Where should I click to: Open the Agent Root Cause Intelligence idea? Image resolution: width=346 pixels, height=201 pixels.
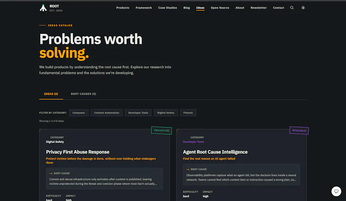(x=215, y=152)
